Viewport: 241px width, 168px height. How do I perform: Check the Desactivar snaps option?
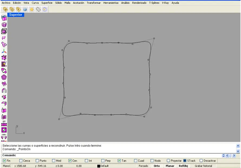(201, 161)
